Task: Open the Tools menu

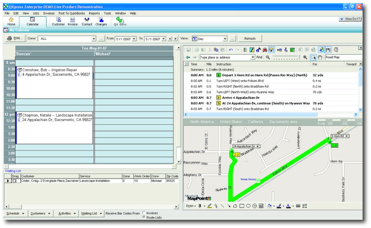Action: pyautogui.click(x=107, y=13)
